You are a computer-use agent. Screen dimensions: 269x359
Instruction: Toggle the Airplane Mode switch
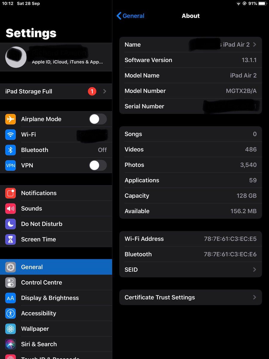click(x=98, y=119)
